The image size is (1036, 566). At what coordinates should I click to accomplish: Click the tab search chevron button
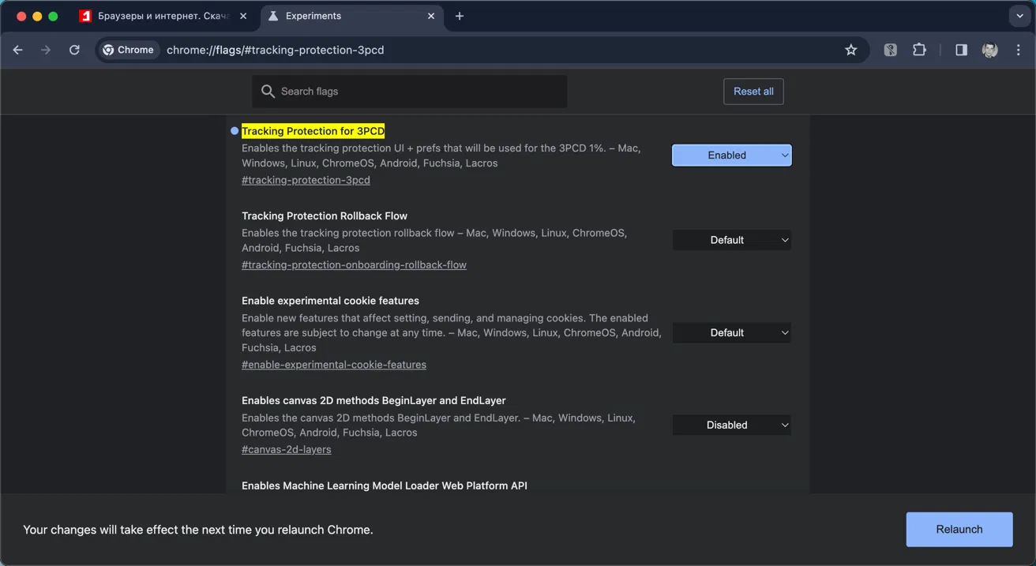click(x=1020, y=16)
